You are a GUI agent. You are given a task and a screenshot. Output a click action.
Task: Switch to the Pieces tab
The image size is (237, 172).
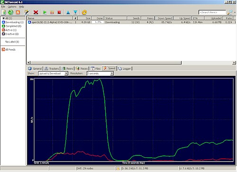(82, 69)
